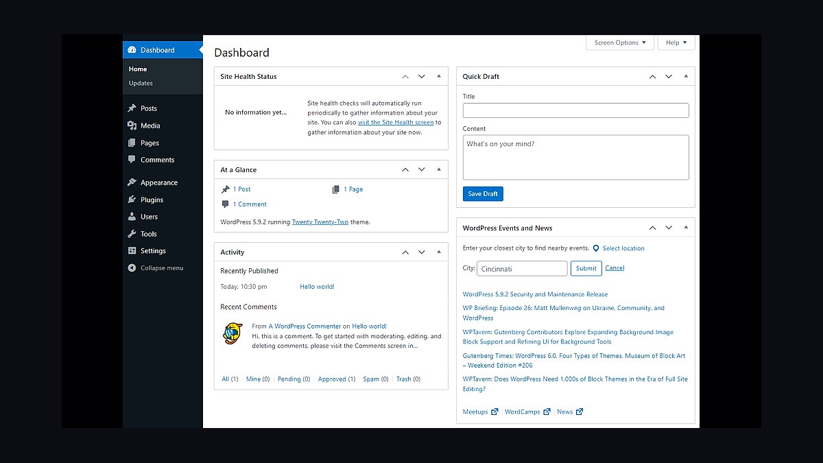Viewport: 823px width, 463px height.
Task: Click the Dashboard gauge icon in sidebar
Action: [132, 50]
